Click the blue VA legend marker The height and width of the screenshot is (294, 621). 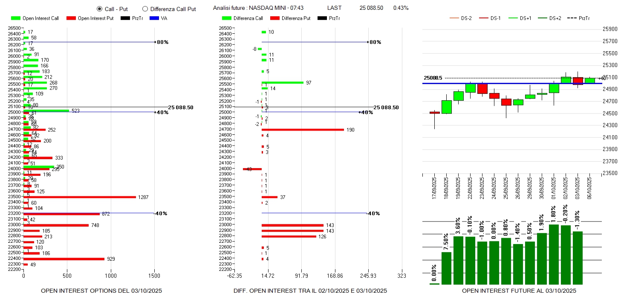(154, 18)
